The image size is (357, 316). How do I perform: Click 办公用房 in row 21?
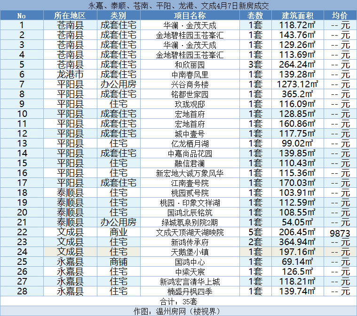tap(119, 222)
